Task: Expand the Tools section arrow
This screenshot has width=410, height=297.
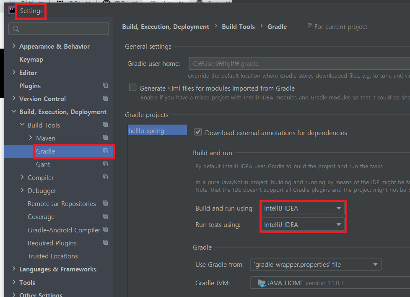Action: pyautogui.click(x=14, y=282)
